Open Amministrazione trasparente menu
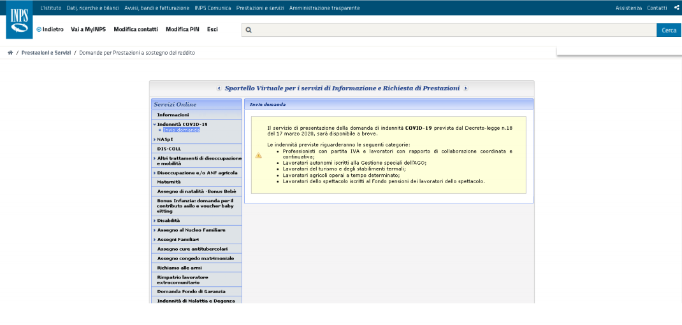The width and height of the screenshot is (682, 325). 324,8
